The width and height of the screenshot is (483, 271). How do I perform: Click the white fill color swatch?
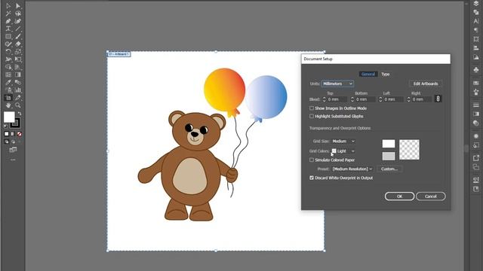(x=9, y=117)
